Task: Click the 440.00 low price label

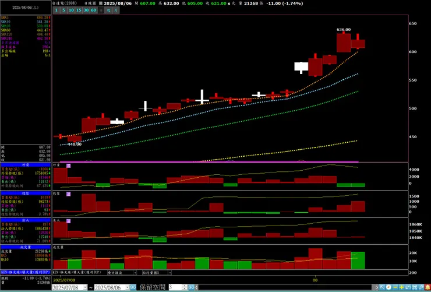Action: pos(75,144)
